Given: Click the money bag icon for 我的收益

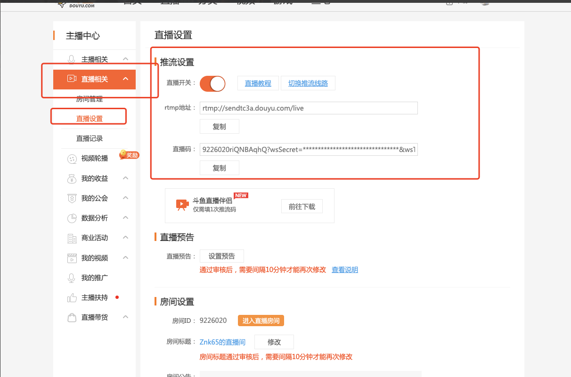Looking at the screenshot, I should tap(72, 178).
